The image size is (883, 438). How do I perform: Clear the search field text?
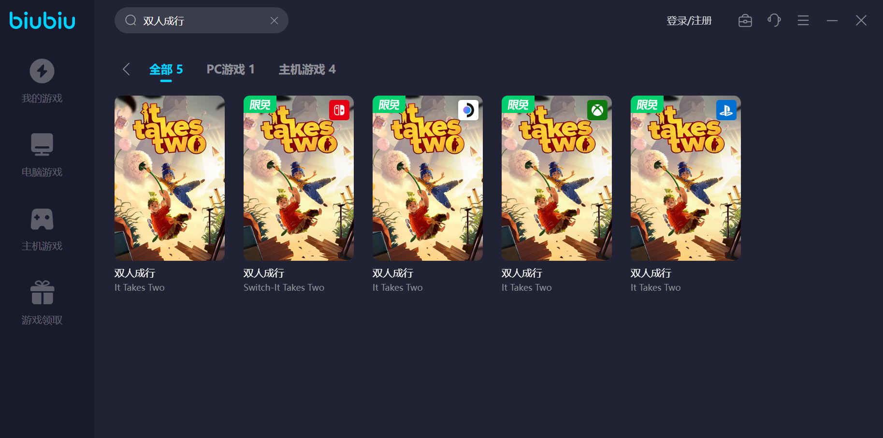pos(274,20)
